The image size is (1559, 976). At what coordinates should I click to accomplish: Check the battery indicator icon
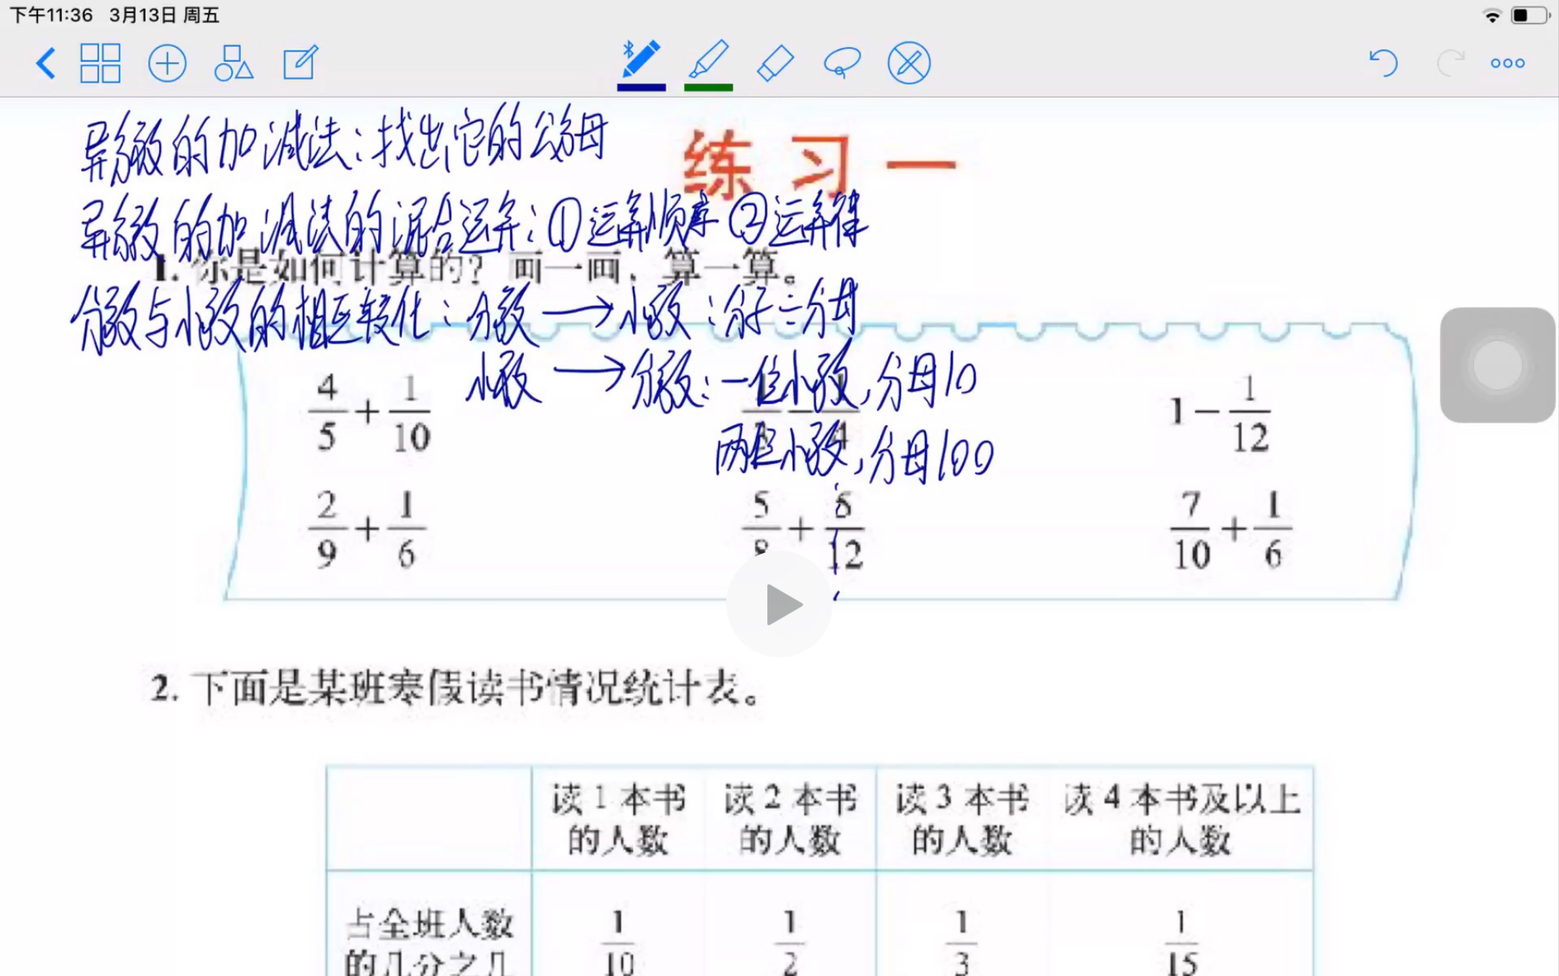(1530, 15)
